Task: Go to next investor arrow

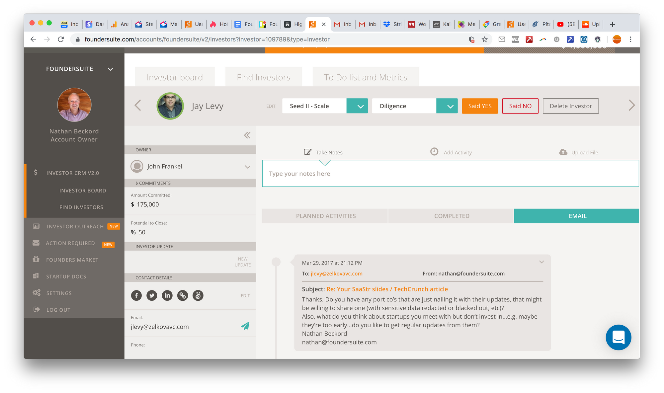Action: point(631,106)
